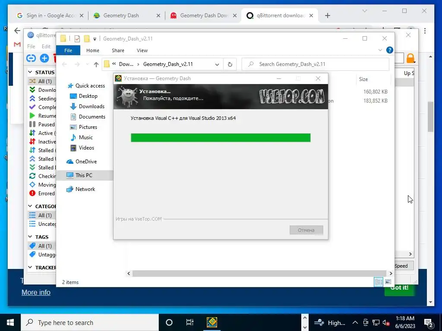The width and height of the screenshot is (442, 331).
Task: Click browser back arrow
Action: coord(17,31)
